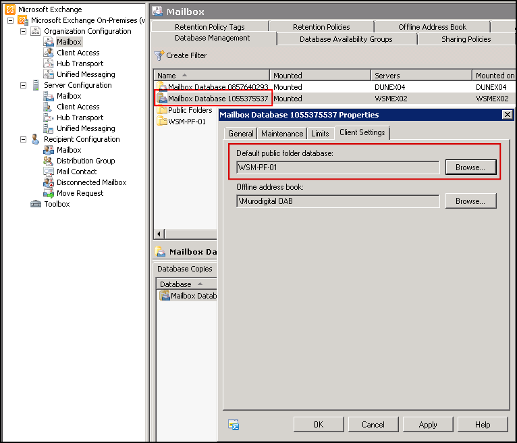Click Cancel in Properties dialog
This screenshot has height=443, width=517.
373,425
